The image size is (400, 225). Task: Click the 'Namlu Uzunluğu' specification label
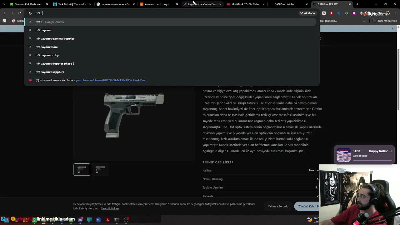pyautogui.click(x=213, y=179)
